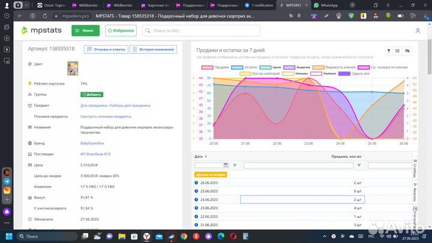Select the 25.06.2023 table row
Viewport: 432px width, 243px height.
coord(302,191)
